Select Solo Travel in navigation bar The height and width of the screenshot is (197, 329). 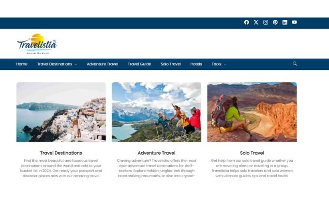171,64
